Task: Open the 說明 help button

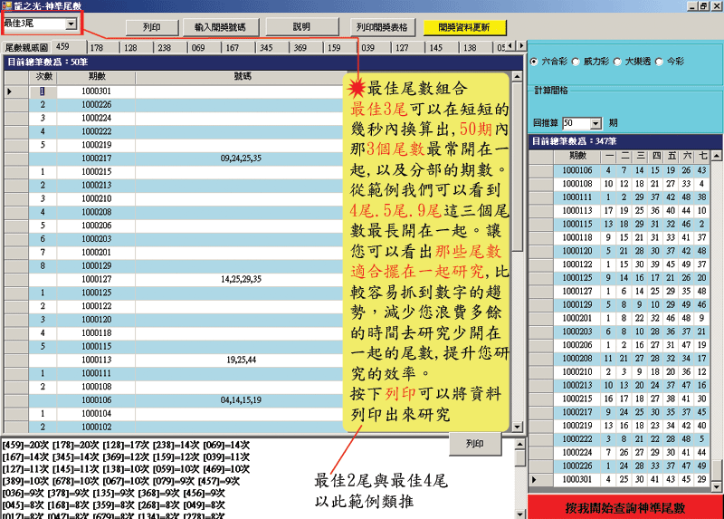Action: 301,27
